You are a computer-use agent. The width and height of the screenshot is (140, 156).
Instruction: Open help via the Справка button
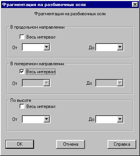point(122,144)
